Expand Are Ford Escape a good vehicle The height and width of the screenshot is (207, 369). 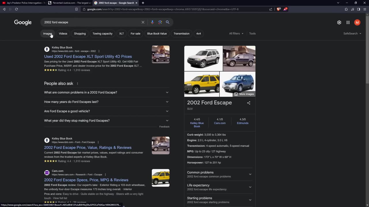pyautogui.click(x=106, y=111)
